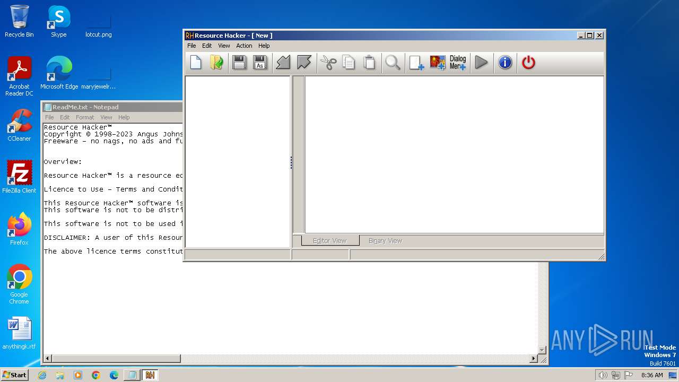Click the Paste clipboard icon
The width and height of the screenshot is (679, 382).
(x=369, y=63)
